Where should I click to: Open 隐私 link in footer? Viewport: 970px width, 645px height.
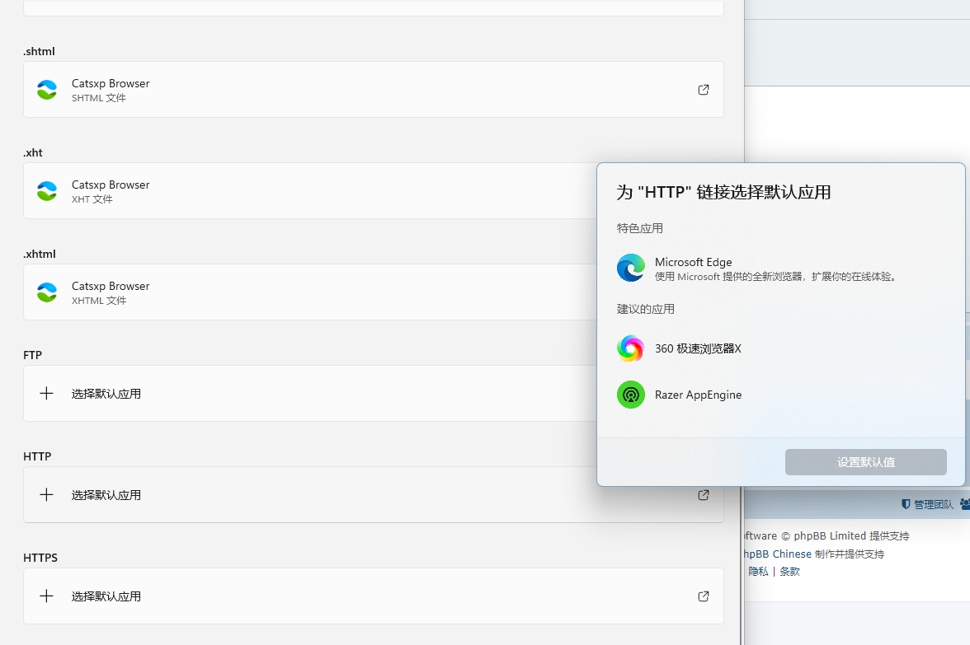click(x=759, y=572)
